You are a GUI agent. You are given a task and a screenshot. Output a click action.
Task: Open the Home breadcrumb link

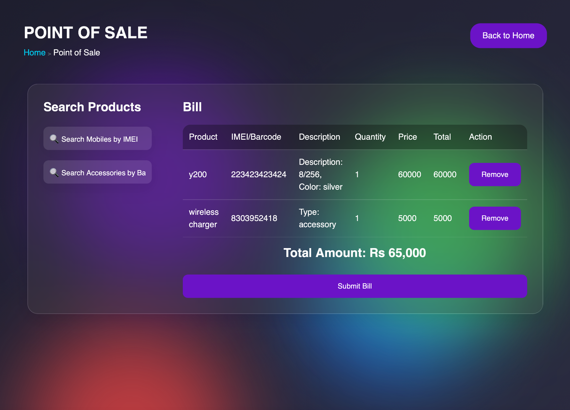coord(35,53)
